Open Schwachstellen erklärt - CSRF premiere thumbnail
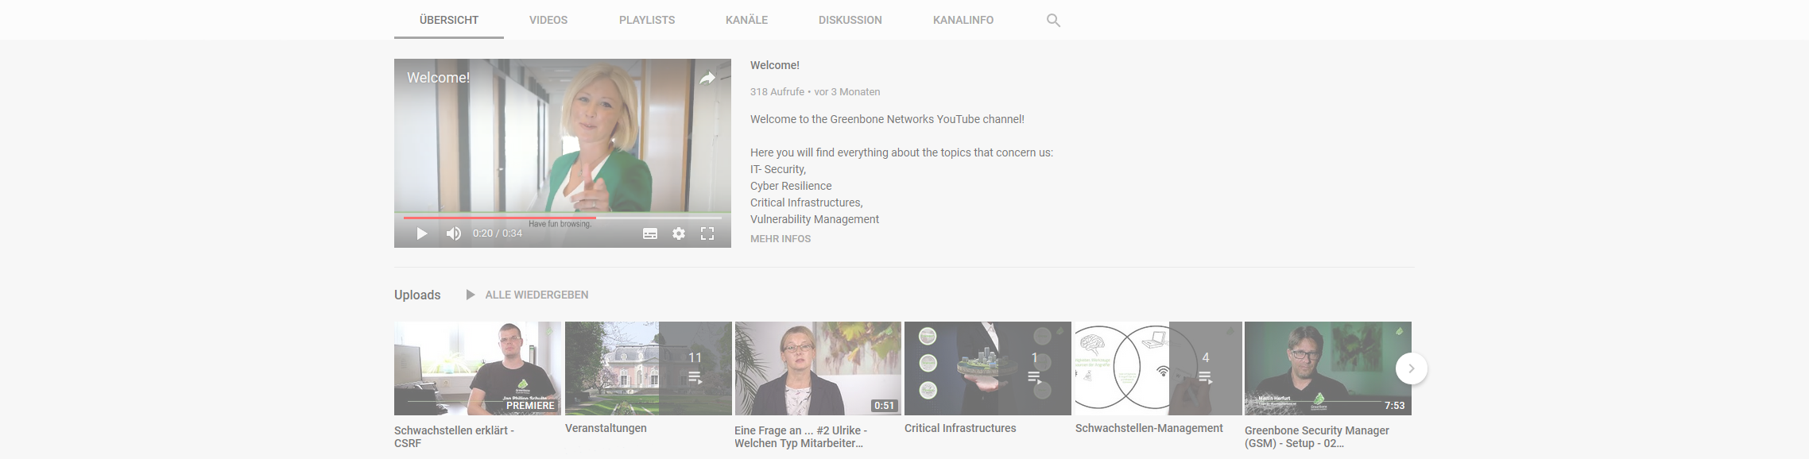This screenshot has width=1809, height=459. tap(477, 368)
